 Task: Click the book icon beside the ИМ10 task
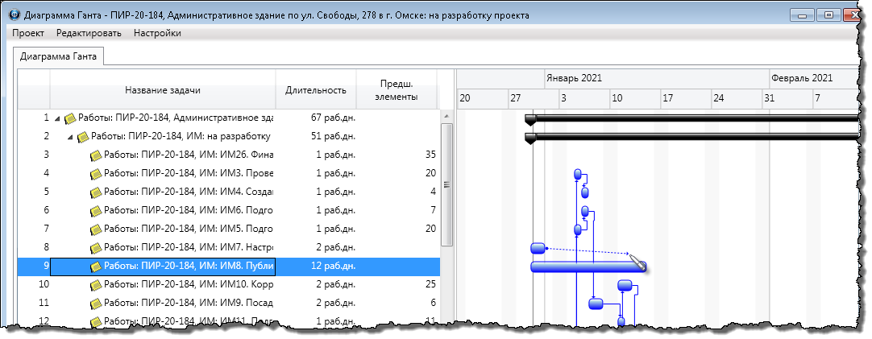click(x=96, y=284)
